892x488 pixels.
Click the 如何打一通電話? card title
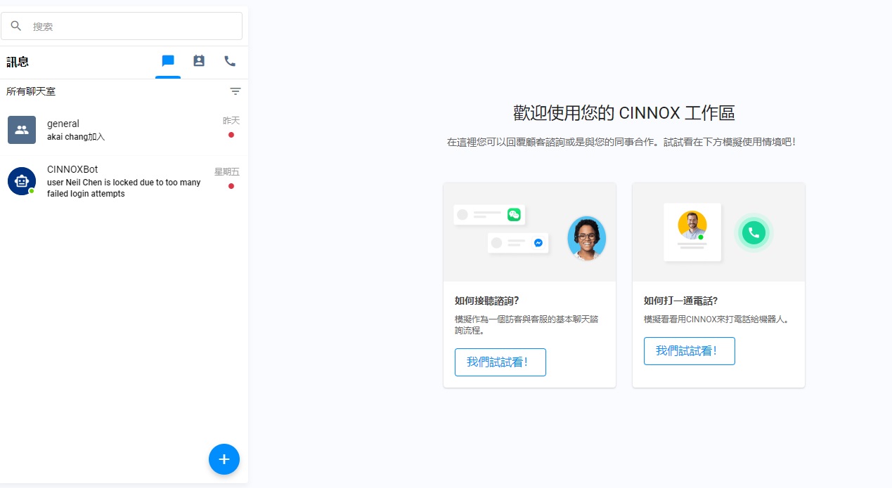(x=680, y=301)
